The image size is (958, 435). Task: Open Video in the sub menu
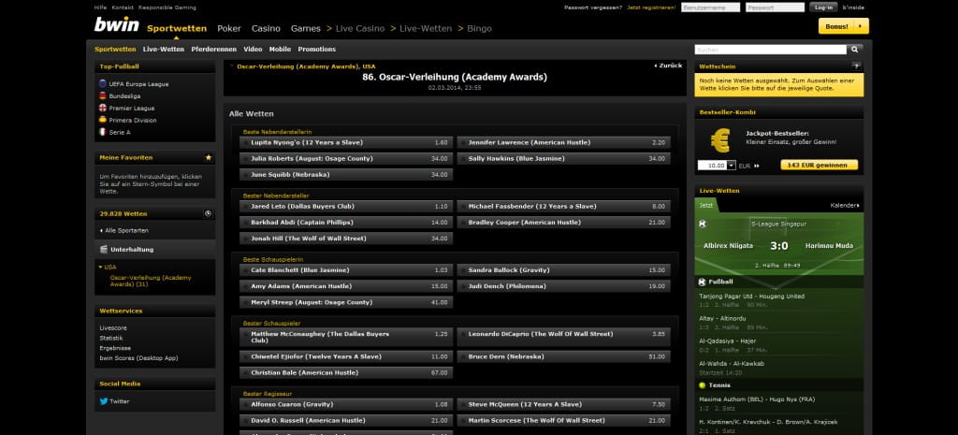[253, 50]
